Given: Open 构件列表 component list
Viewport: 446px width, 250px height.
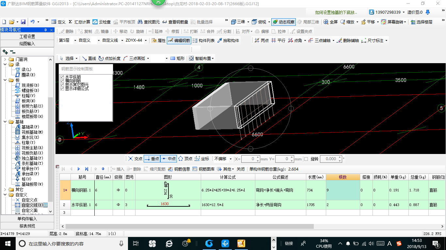Looking at the screenshot, I should click(203, 41).
